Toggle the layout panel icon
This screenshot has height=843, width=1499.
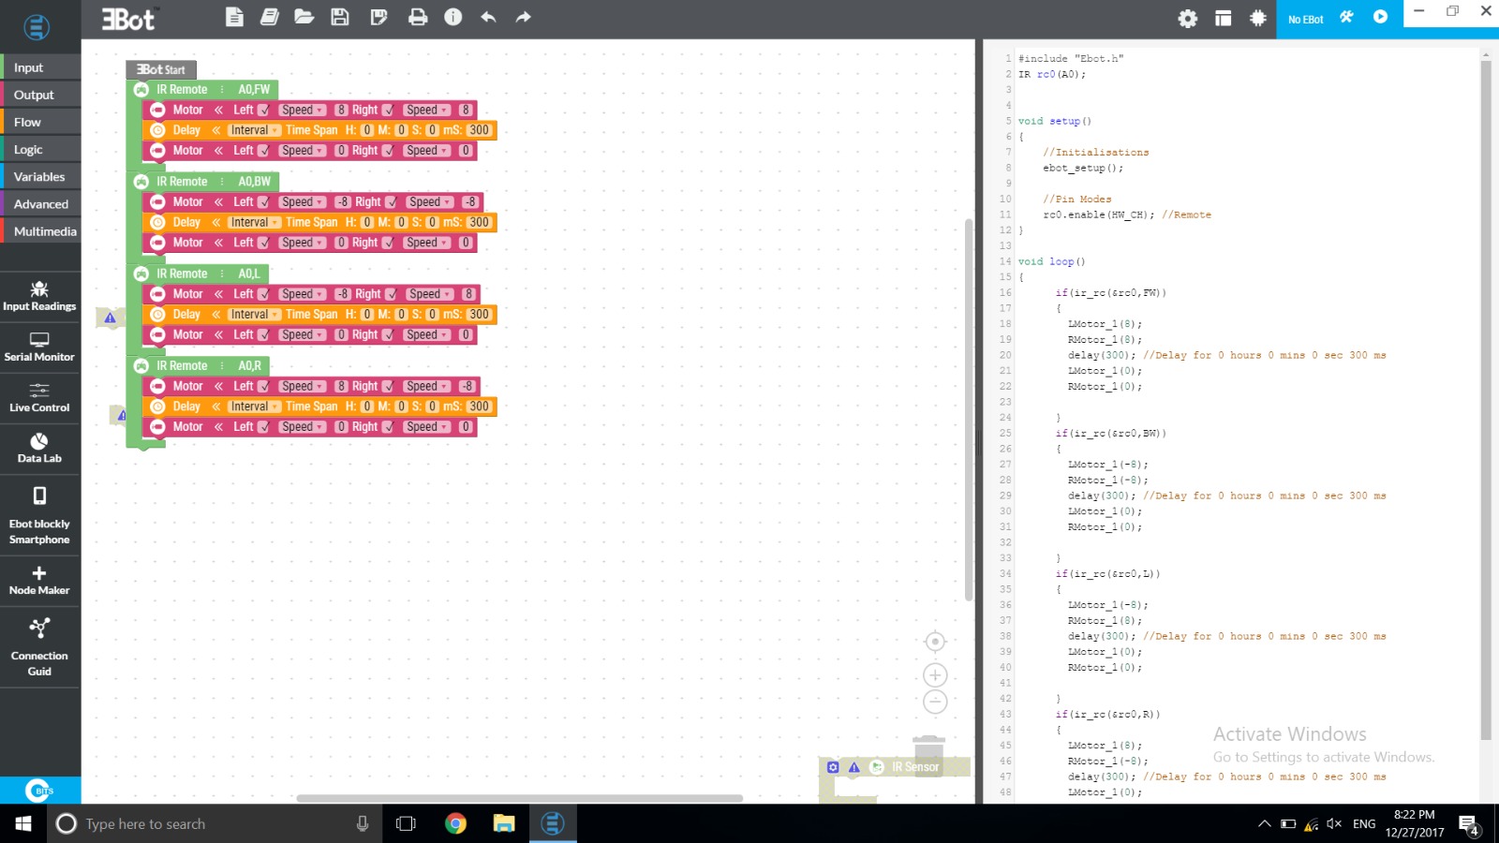tap(1223, 19)
